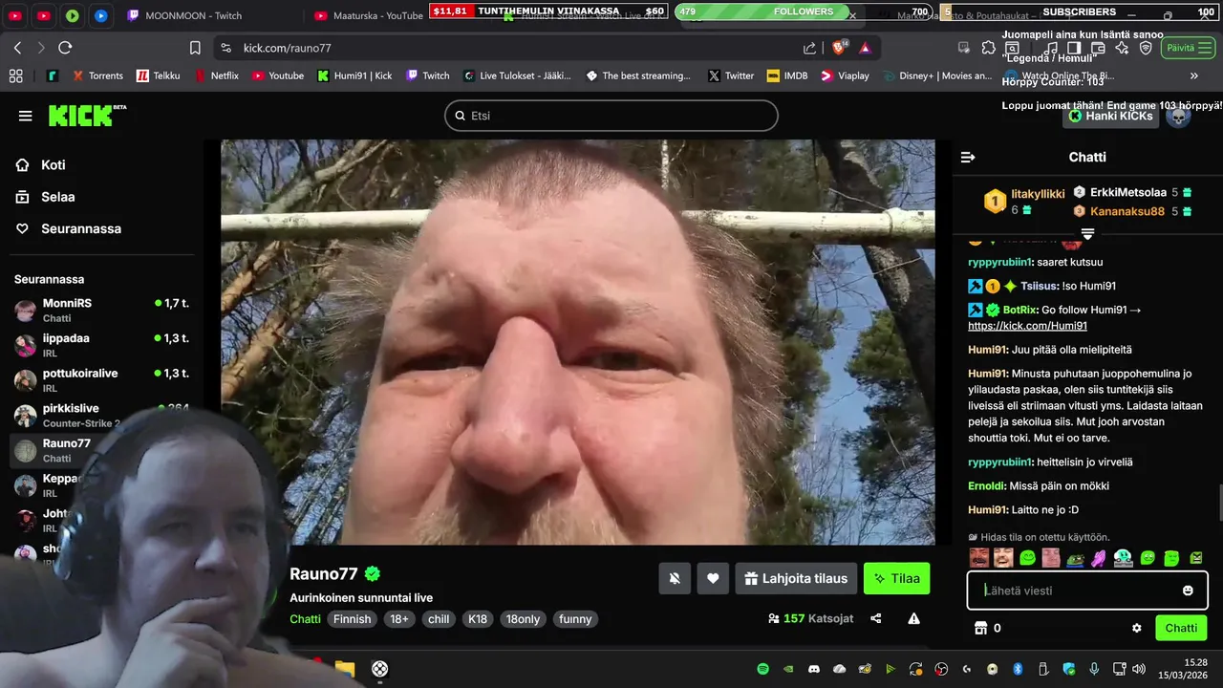This screenshot has height=688, width=1223.
Task: Open the chat shop icon
Action: coord(979,628)
